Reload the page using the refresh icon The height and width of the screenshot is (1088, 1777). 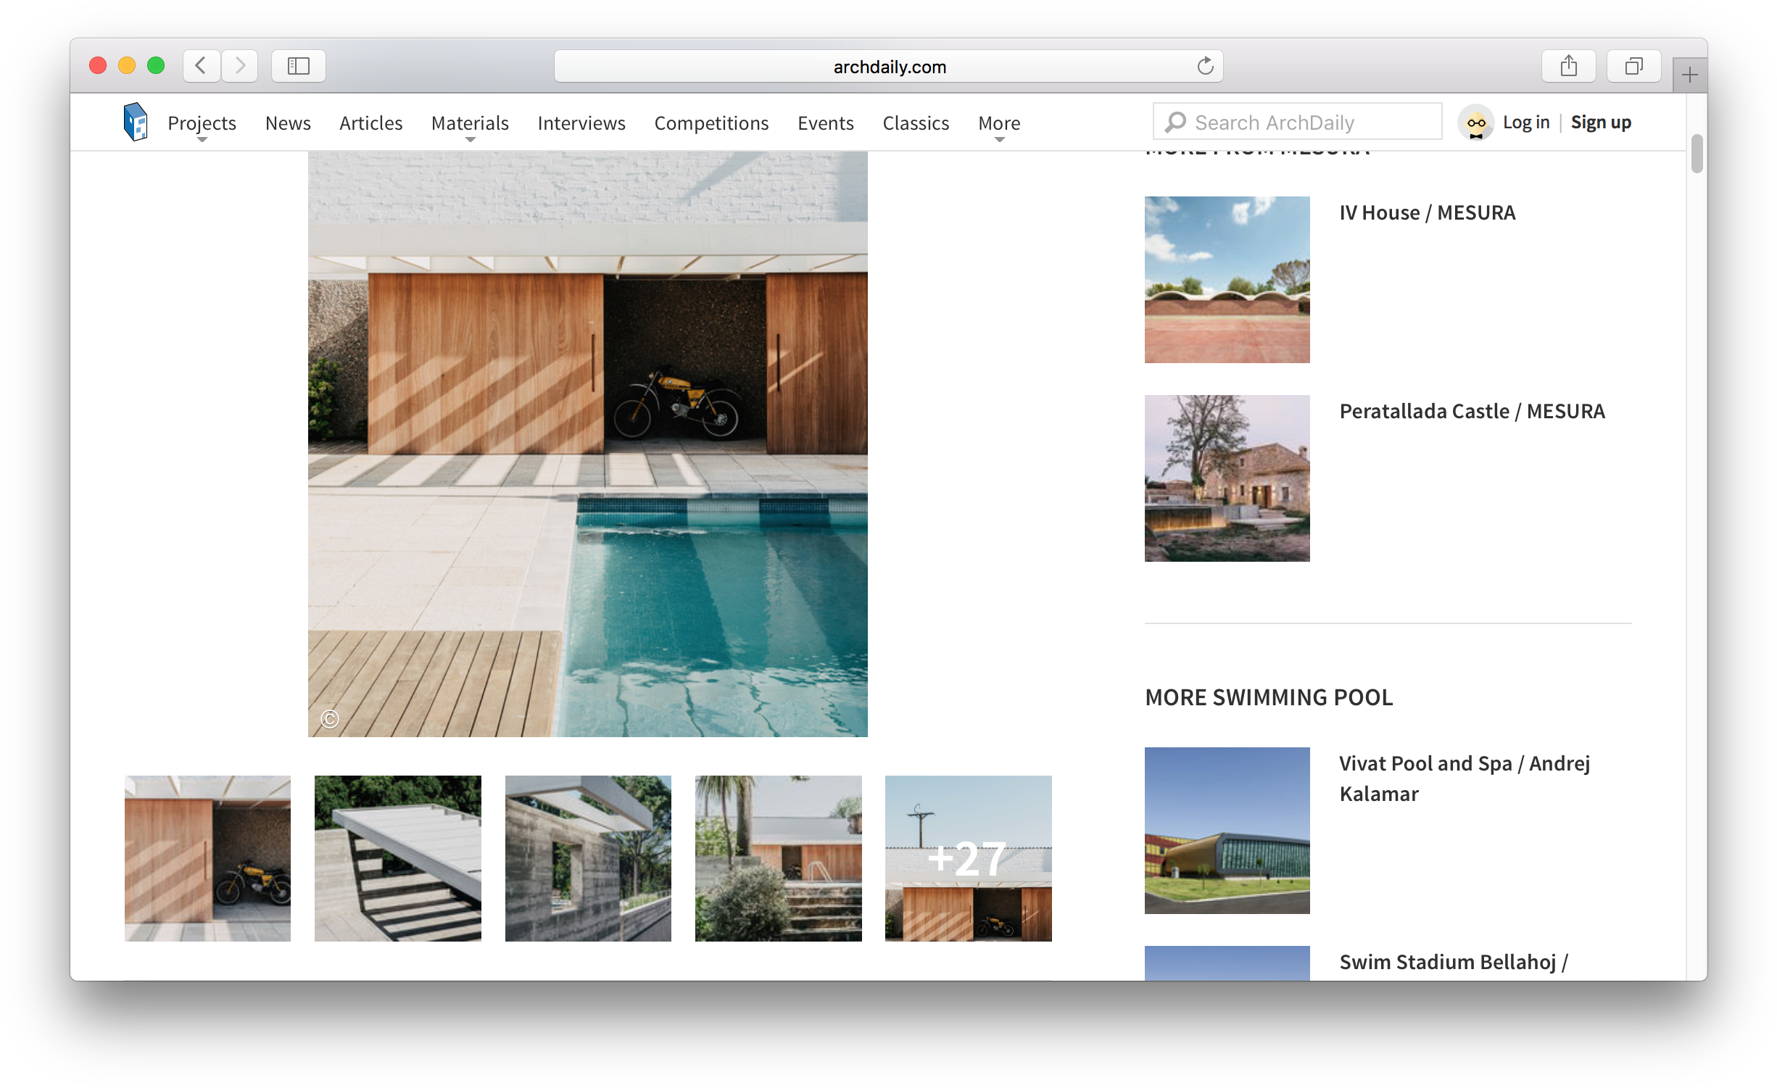[1206, 65]
